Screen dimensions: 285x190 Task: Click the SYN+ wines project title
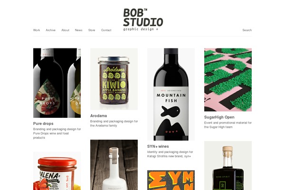click(158, 146)
